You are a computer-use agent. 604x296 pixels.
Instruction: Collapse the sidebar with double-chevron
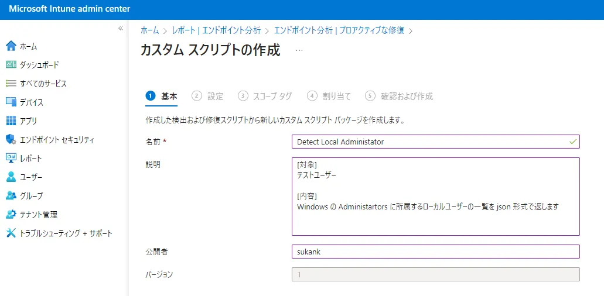point(121,28)
